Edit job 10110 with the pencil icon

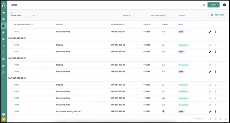click(x=210, y=52)
